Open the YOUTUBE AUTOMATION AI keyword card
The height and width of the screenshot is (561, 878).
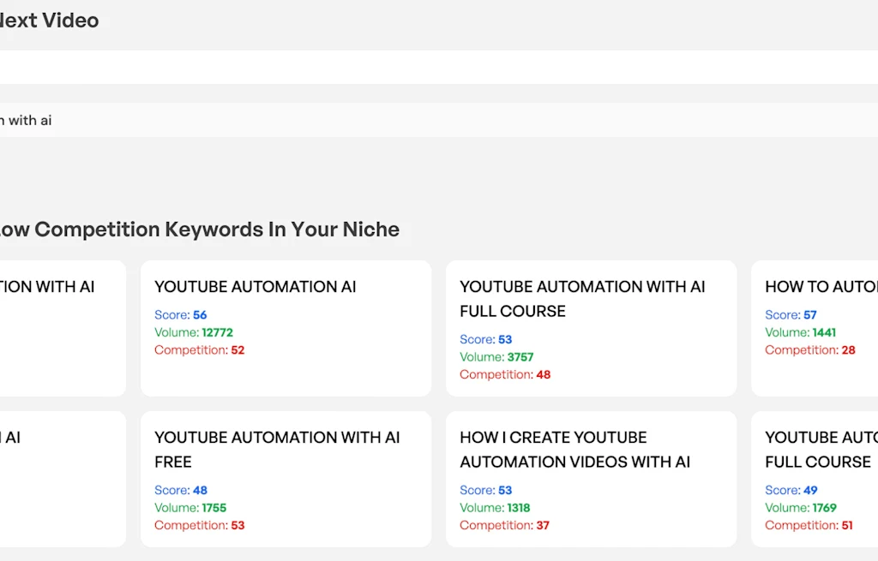coord(286,328)
